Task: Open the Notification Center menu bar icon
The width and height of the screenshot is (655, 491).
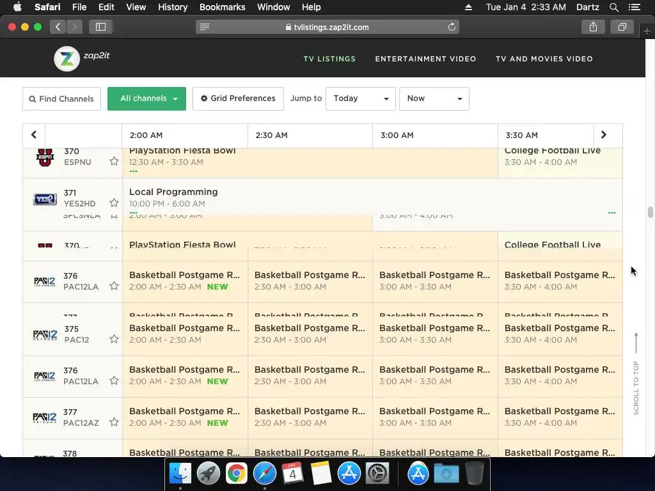Action: 634,7
